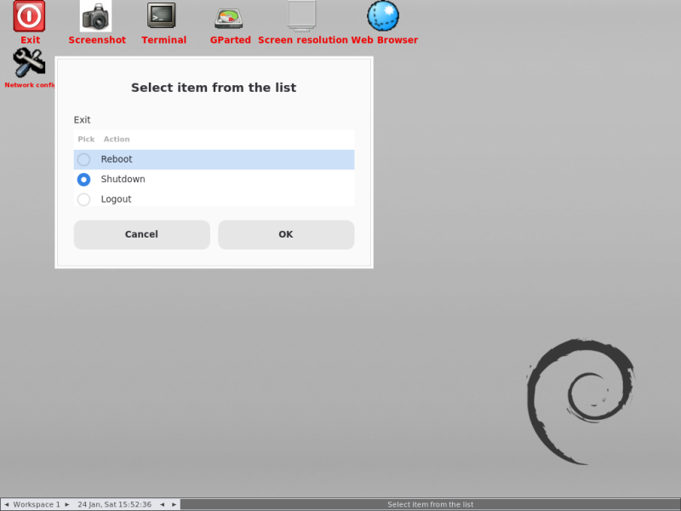The image size is (681, 511).
Task: Click the Action column header
Action: [117, 139]
